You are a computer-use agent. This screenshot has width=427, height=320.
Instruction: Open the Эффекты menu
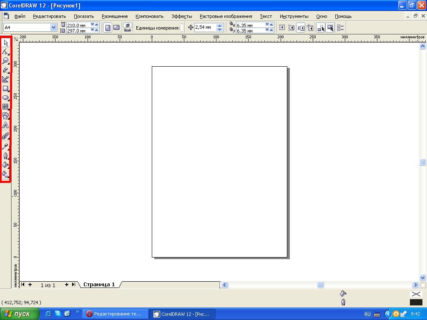pos(181,16)
